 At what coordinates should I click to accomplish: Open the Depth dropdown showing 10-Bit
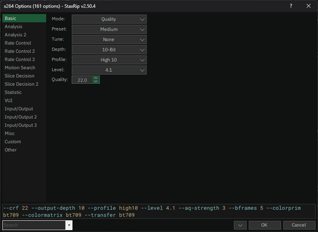point(109,50)
